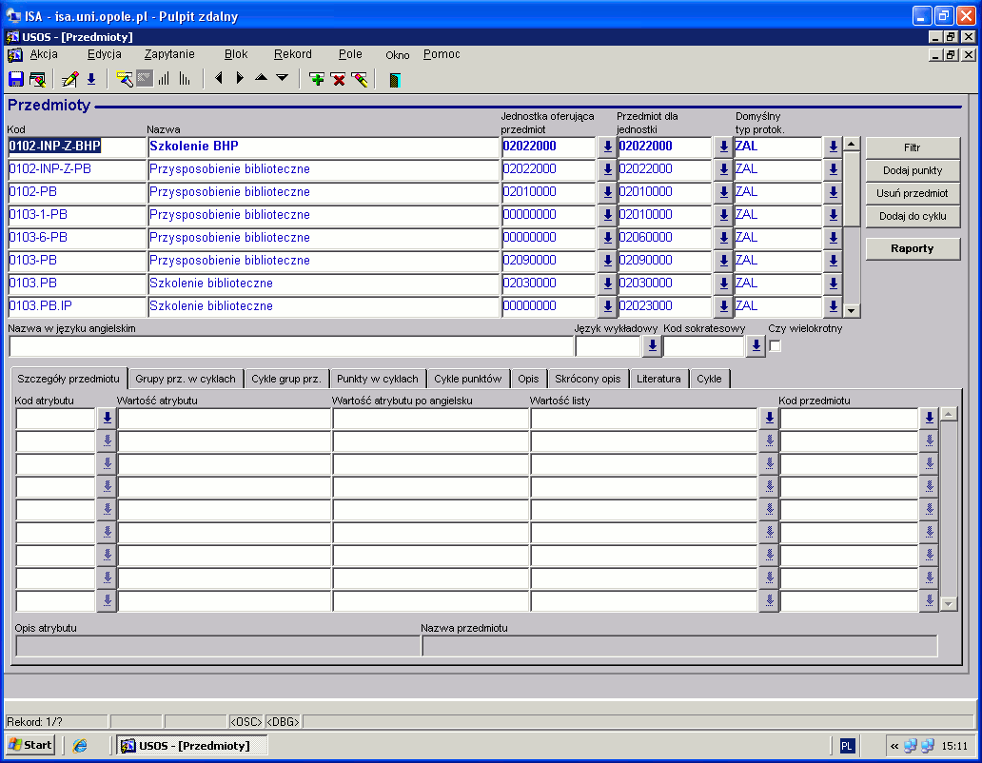Click the toolbar list of values arrow icon
The width and height of the screenshot is (982, 763).
91,80
